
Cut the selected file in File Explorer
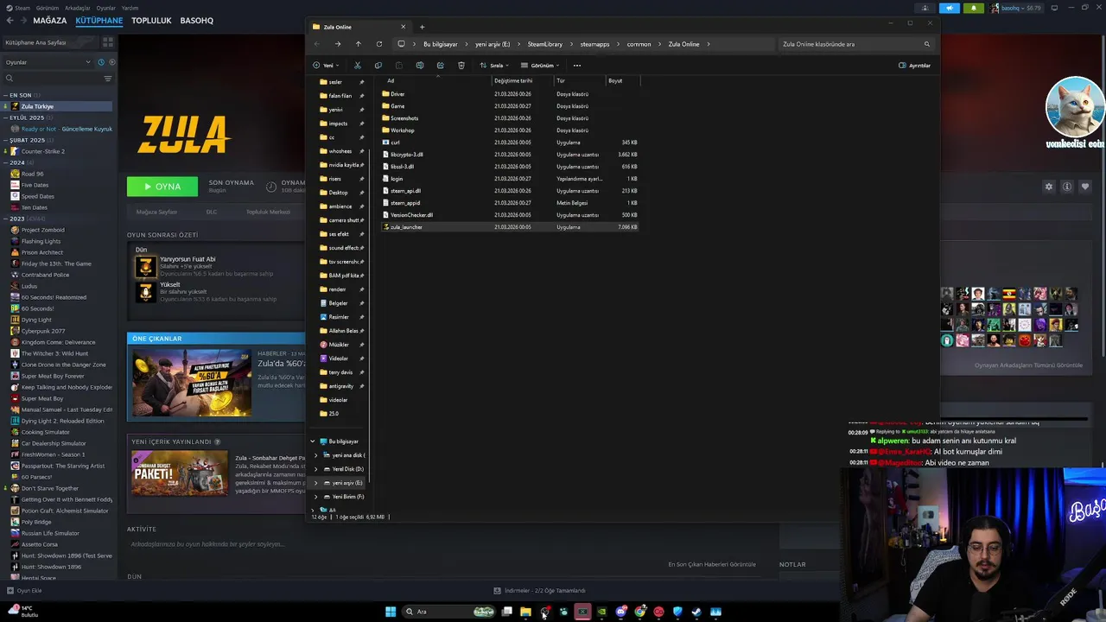[x=357, y=65]
